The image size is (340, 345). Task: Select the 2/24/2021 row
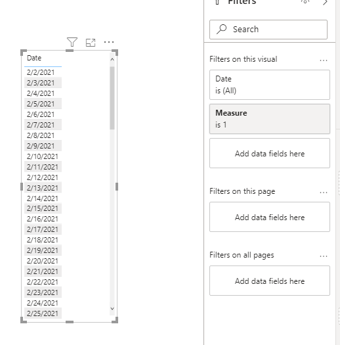click(43, 303)
